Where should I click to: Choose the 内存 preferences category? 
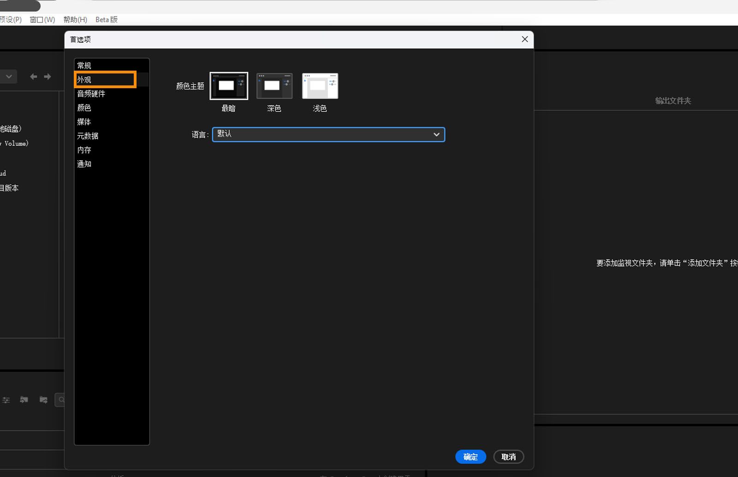(x=112, y=150)
